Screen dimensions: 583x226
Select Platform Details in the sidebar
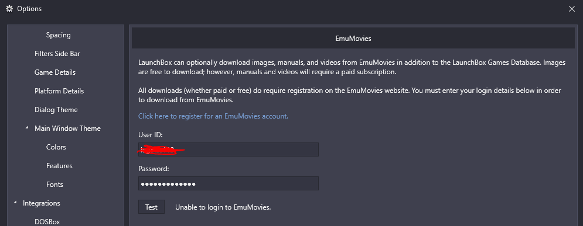[59, 91]
